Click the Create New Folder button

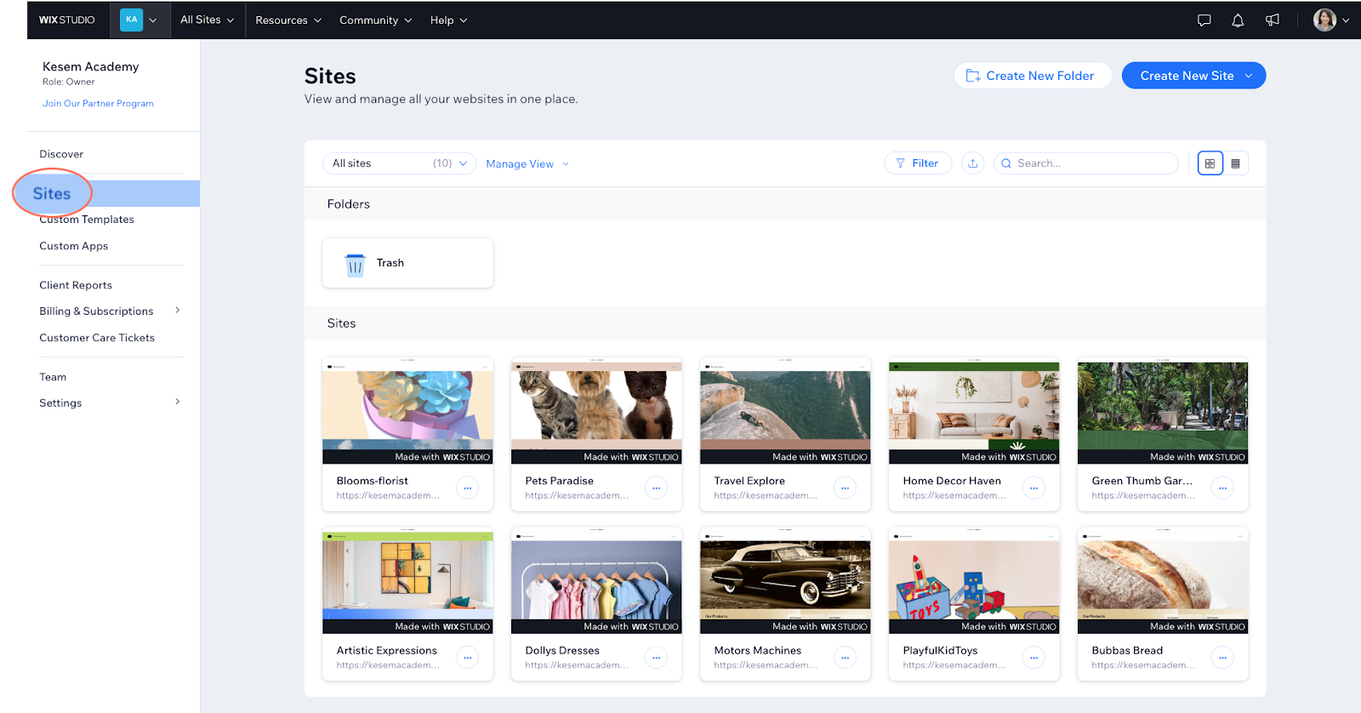coord(1032,76)
